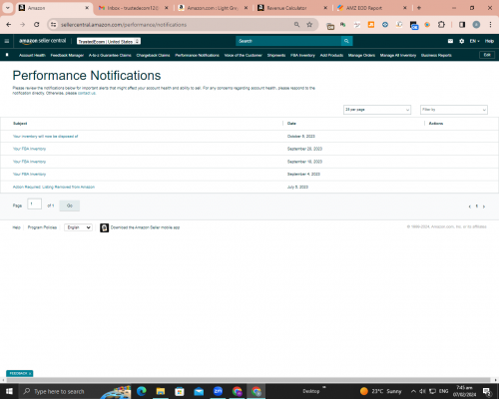Click the Edit button in navigation bar
499x399 pixels.
coord(487,55)
